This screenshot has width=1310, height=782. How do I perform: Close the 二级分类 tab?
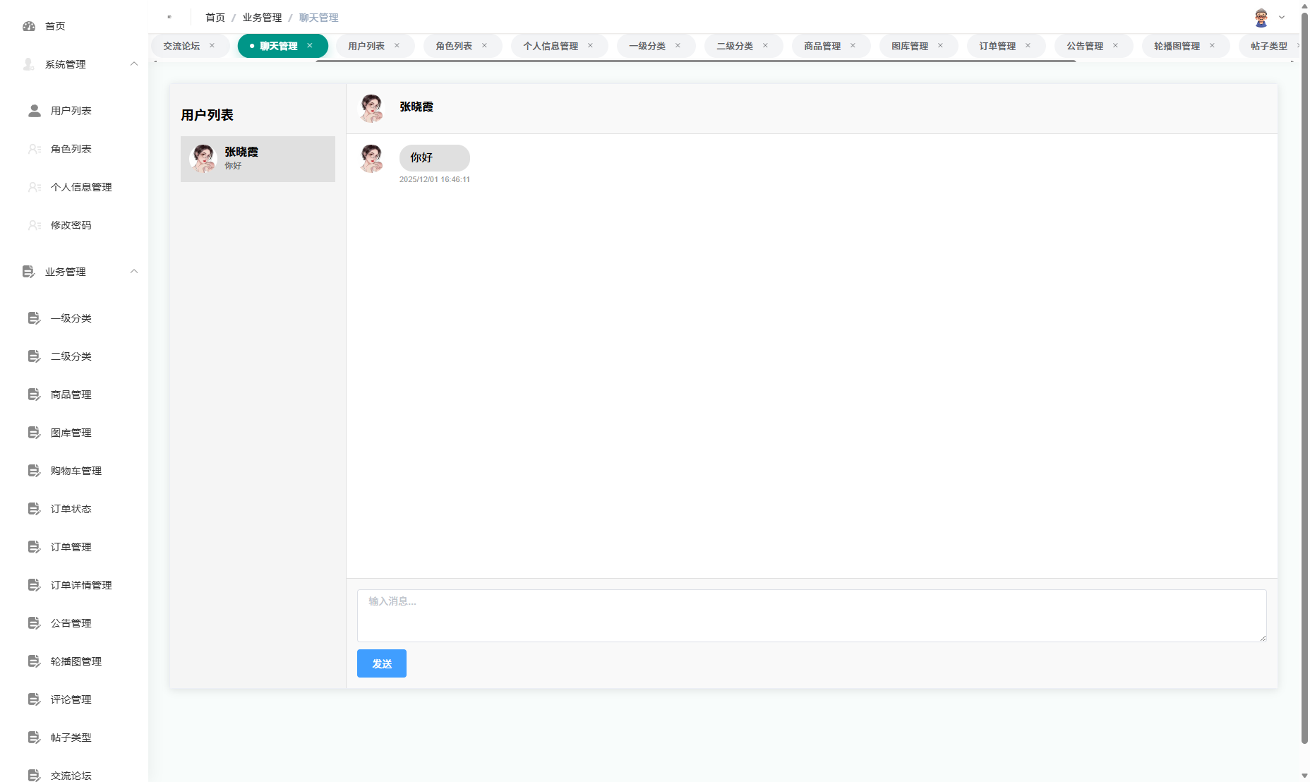(x=765, y=46)
